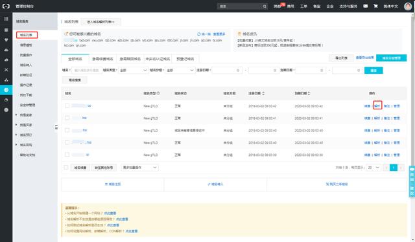415x242 pixels.
Task: Go to next page arrow in pagination
Action: 401,168
